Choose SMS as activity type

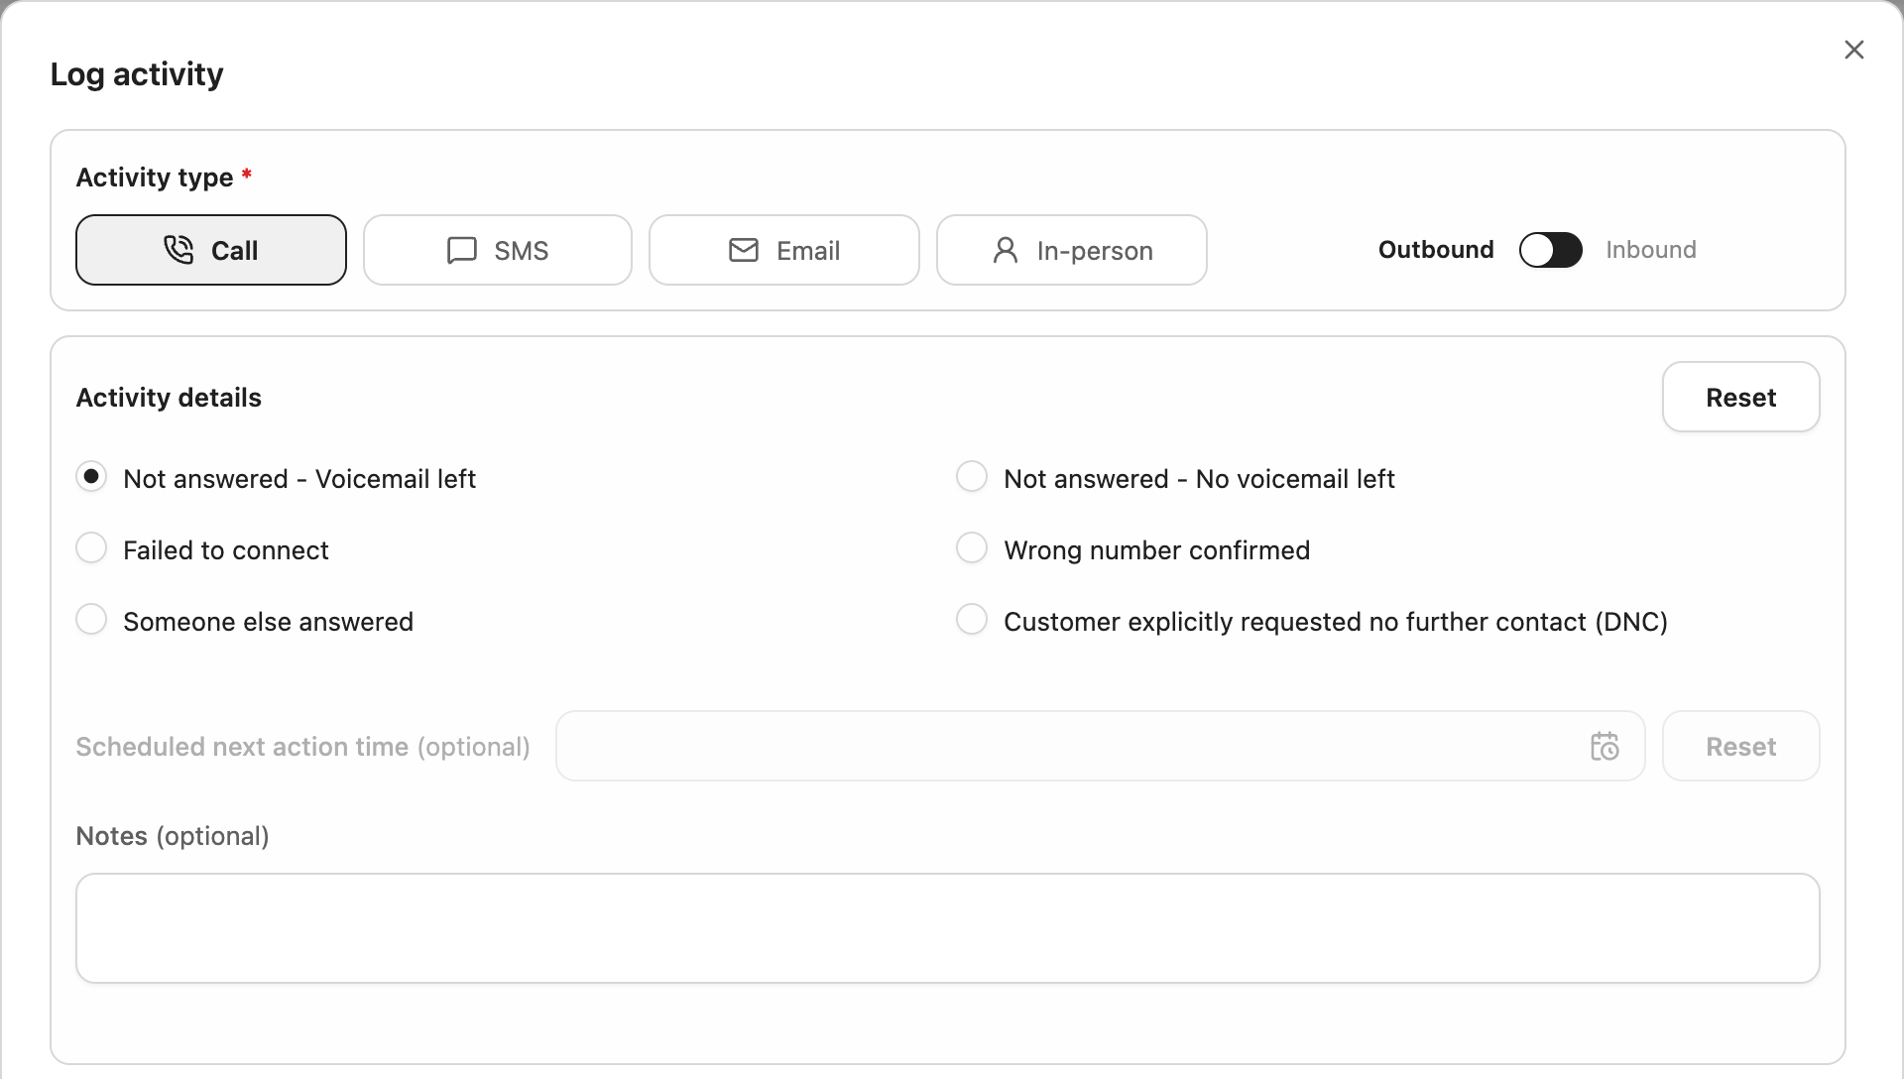point(498,250)
